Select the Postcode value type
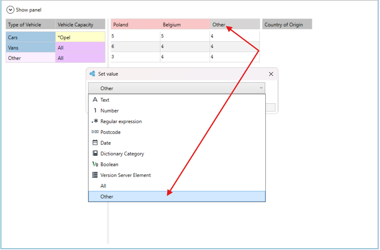Screen dimensions: 380x250 177,132
